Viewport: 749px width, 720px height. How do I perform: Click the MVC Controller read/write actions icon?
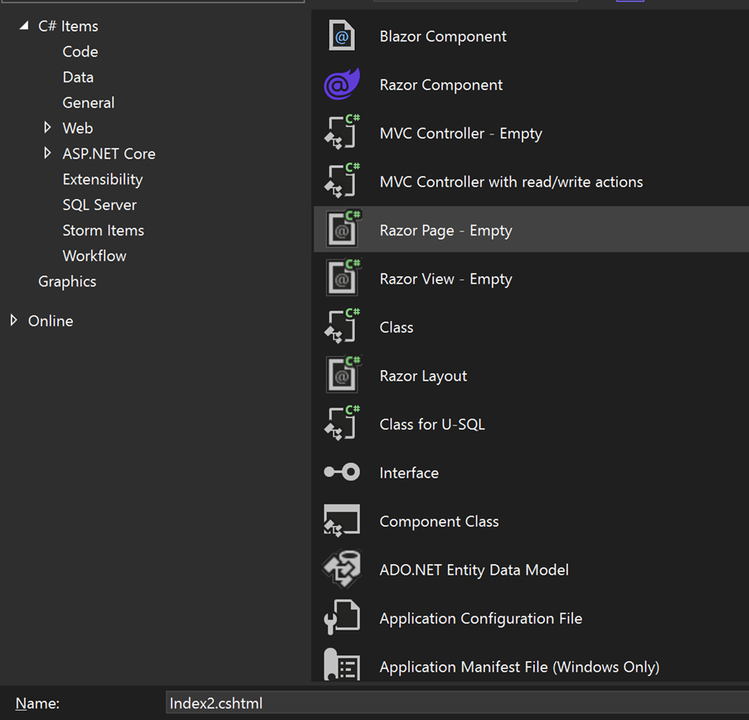coord(342,181)
